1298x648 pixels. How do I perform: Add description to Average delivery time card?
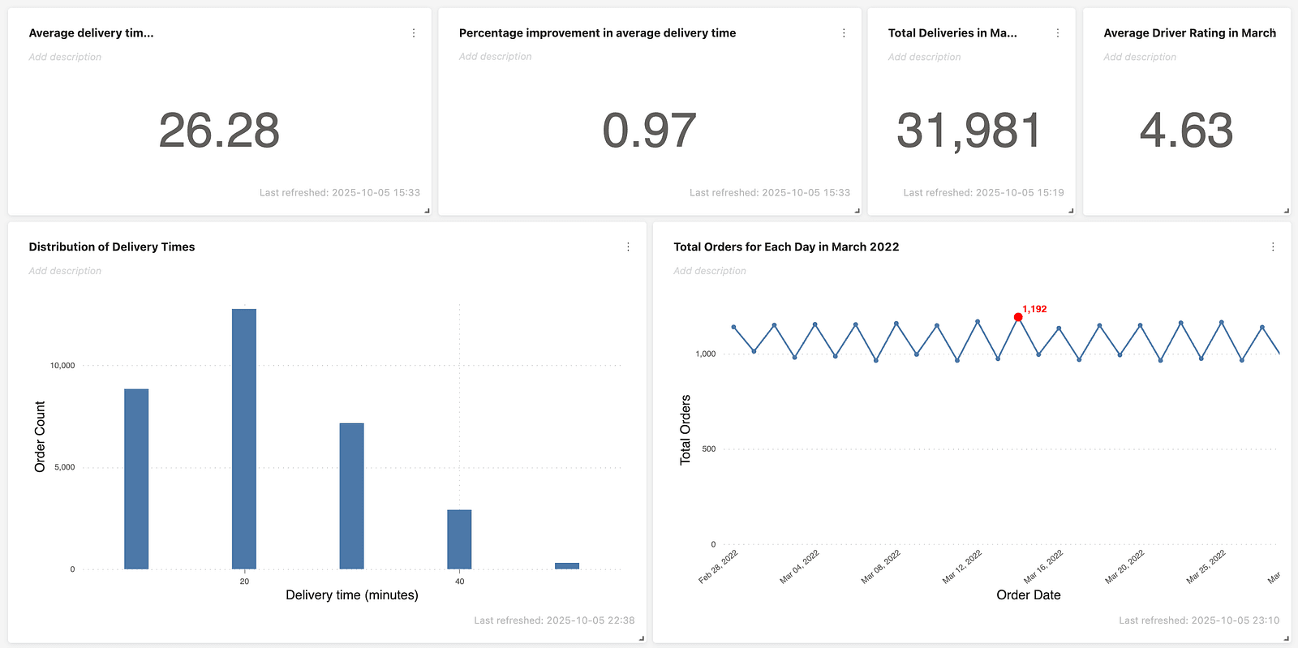click(x=65, y=58)
